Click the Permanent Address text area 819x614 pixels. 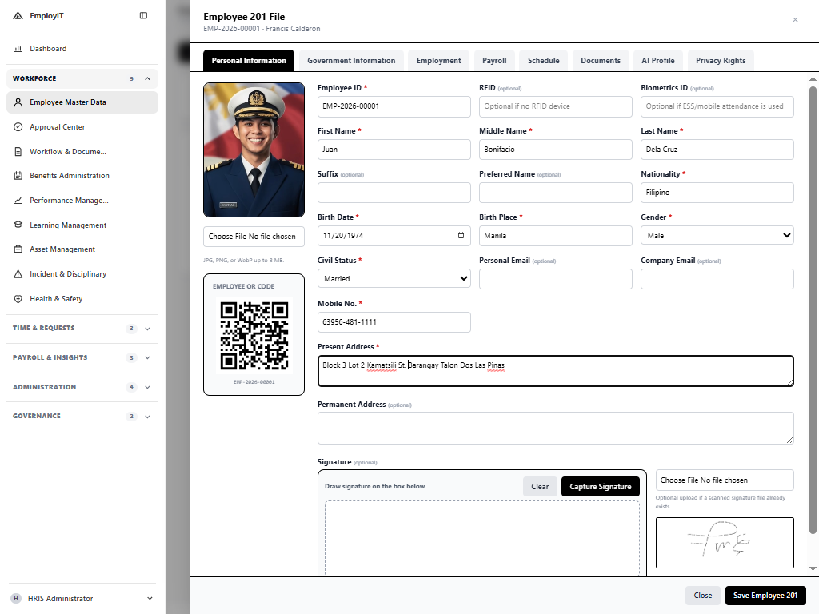coord(556,429)
